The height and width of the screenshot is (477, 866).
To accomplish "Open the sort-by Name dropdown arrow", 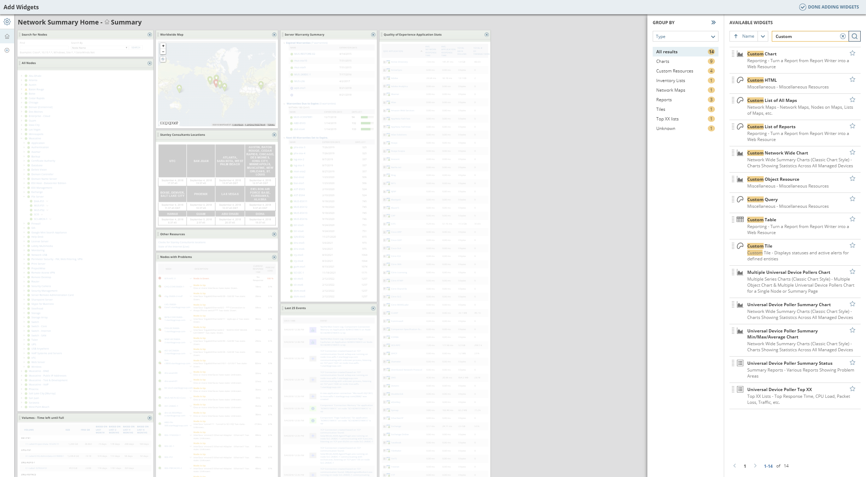I will click(x=763, y=36).
